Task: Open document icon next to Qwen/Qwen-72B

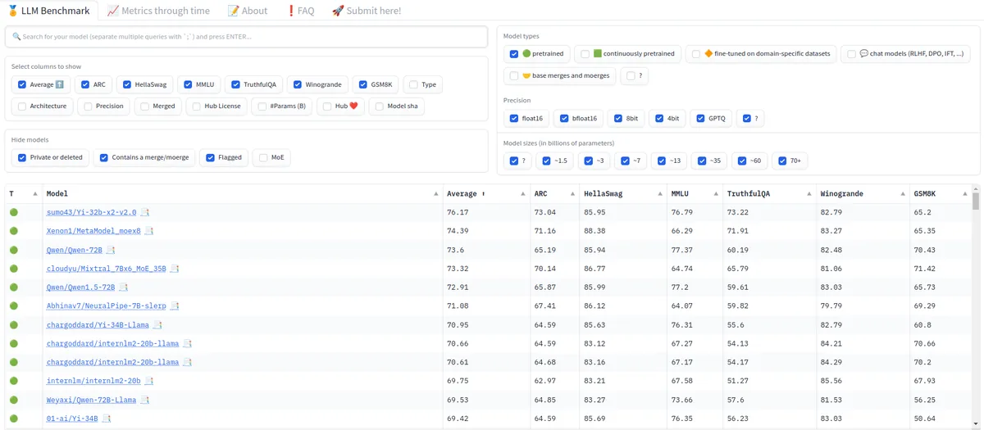Action: tap(111, 250)
